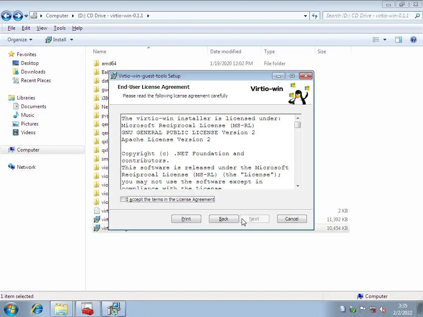The width and height of the screenshot is (423, 317).
Task: Select the amd64 folder
Action: 109,63
